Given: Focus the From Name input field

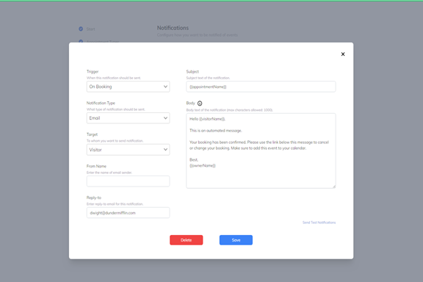Looking at the screenshot, I should 128,181.
